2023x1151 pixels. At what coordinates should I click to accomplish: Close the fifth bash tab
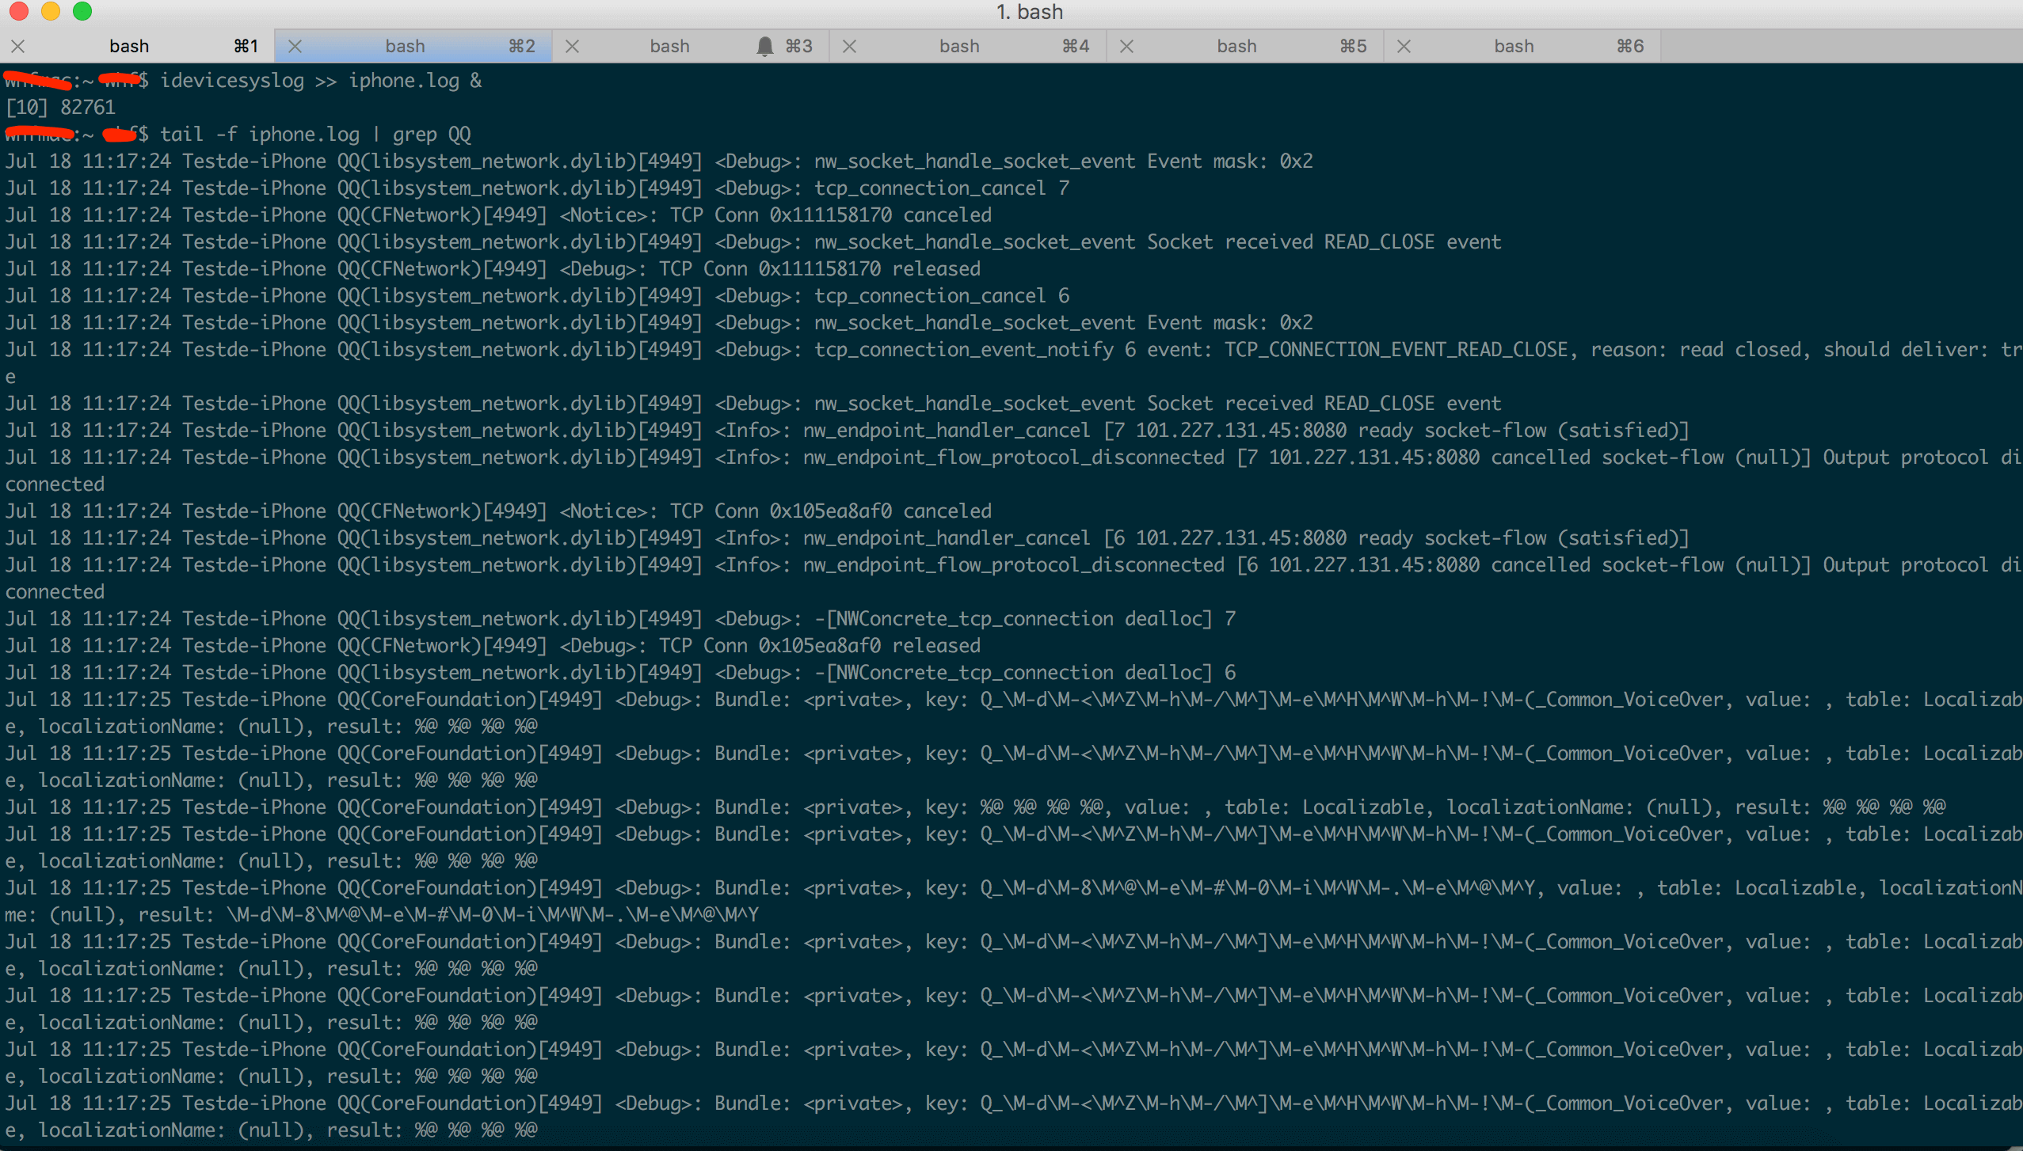point(1126,47)
